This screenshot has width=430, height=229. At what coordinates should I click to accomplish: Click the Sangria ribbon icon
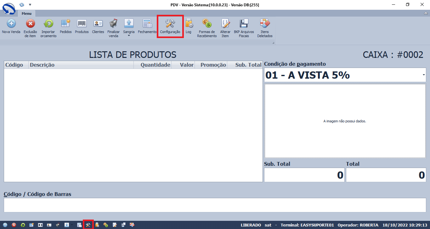tap(129, 24)
